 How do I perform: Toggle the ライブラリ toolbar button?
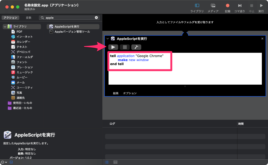[197, 8]
